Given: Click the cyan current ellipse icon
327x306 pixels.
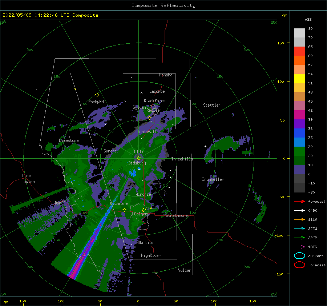Looking at the screenshot, I should pyautogui.click(x=299, y=256).
